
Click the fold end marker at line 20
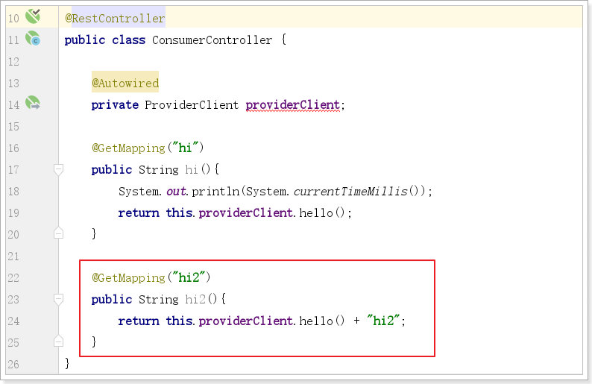(58, 233)
